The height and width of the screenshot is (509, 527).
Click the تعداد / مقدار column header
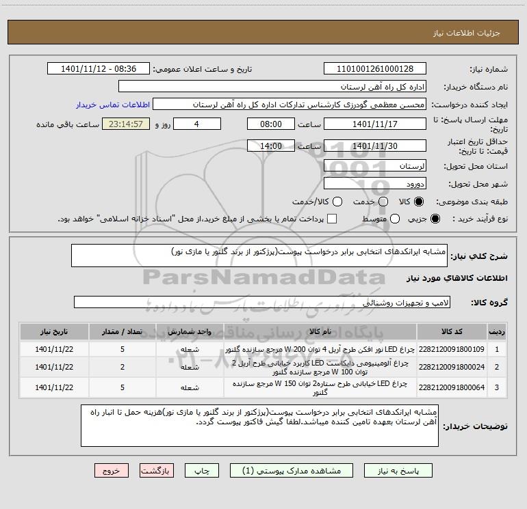[123, 332]
